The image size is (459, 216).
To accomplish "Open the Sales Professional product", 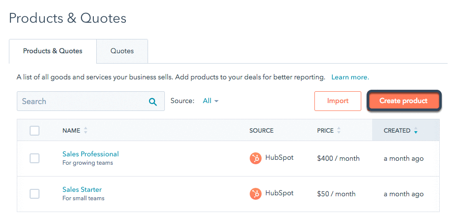I will pyautogui.click(x=90, y=154).
